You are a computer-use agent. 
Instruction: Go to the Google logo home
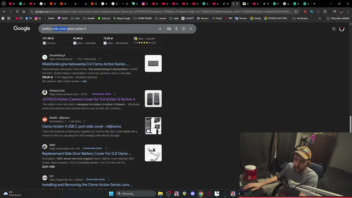[x=22, y=29]
